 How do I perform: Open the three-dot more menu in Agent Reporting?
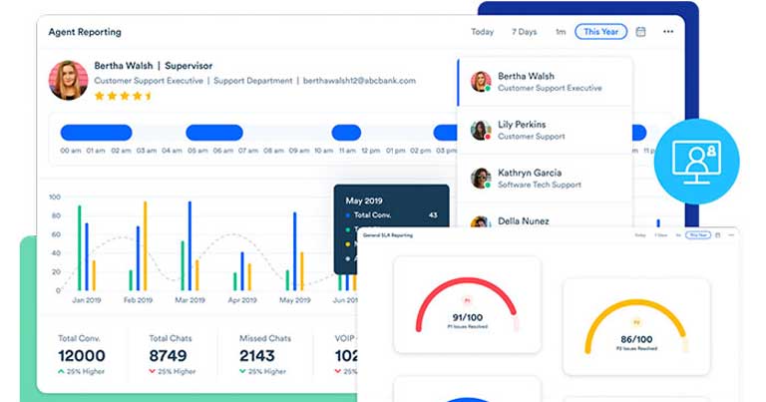click(x=668, y=32)
